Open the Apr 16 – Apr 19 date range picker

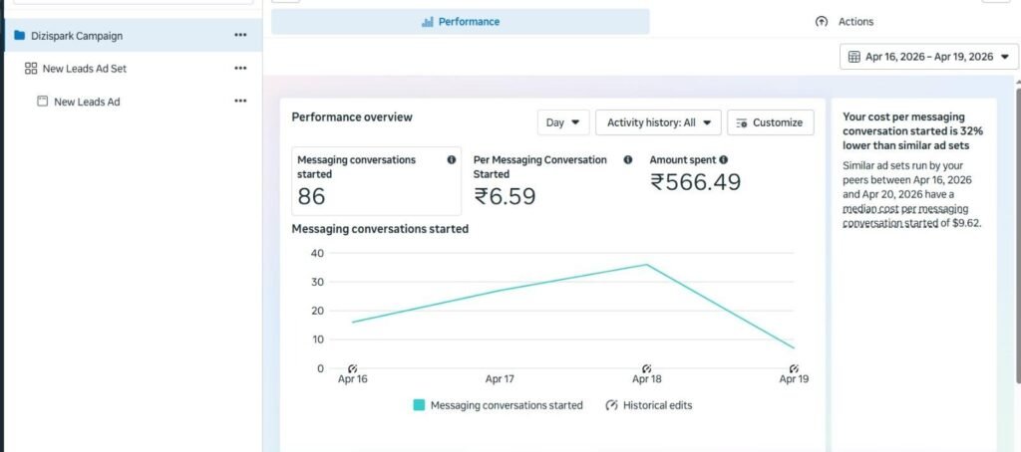click(x=928, y=57)
